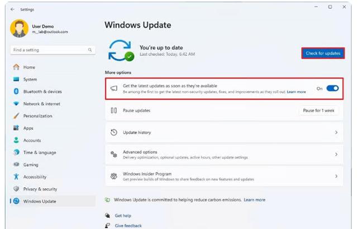Open the Windows Insider Program row

pyautogui.click(x=224, y=176)
